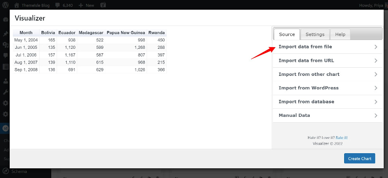Select the Aug 1, 2007 cell
Screen dimensions: 388x178
26,62
